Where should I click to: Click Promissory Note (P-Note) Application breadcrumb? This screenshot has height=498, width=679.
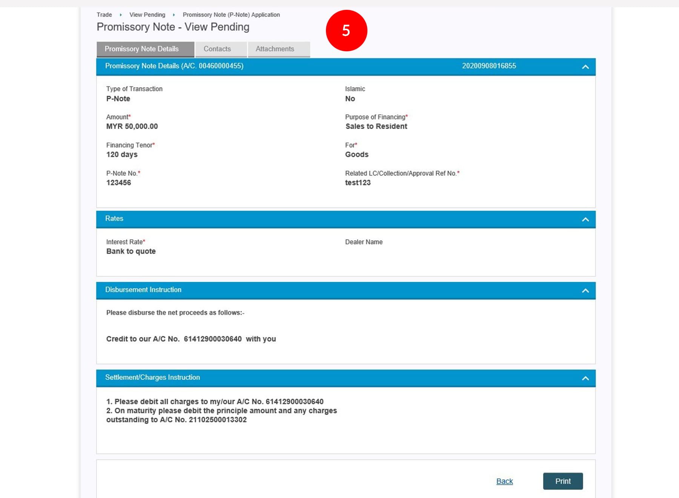pos(231,15)
